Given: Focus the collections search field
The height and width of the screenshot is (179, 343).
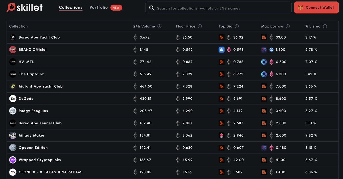Looking at the screenshot, I should [218, 8].
